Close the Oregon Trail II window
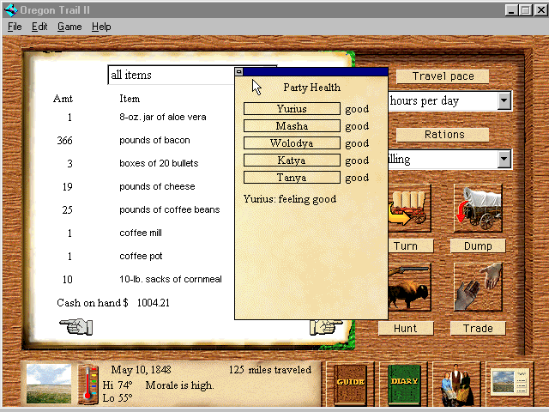 tap(541, 10)
